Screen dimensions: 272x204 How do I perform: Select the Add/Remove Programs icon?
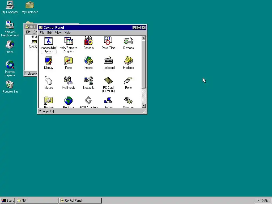69,45
